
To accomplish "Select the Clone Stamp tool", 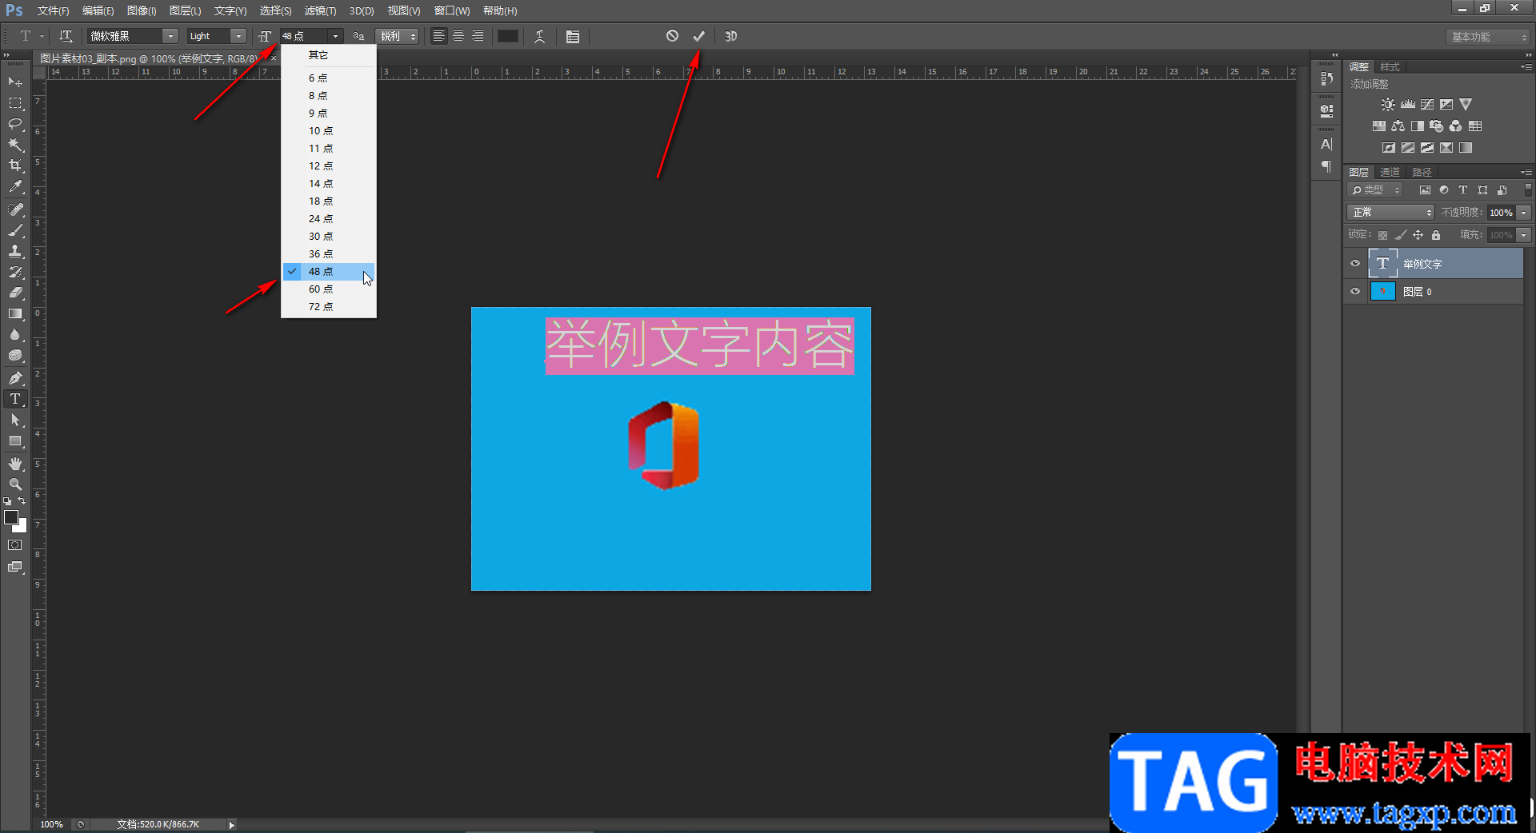I will coord(15,251).
